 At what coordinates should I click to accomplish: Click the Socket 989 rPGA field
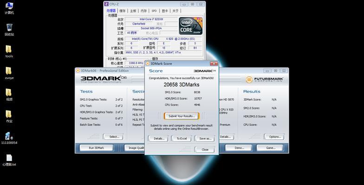pos(151,28)
